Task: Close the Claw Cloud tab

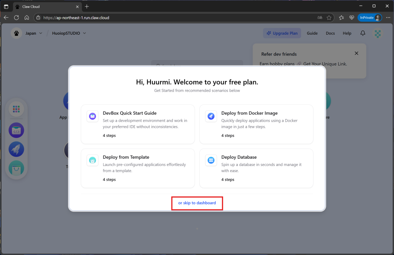Action: point(77,7)
